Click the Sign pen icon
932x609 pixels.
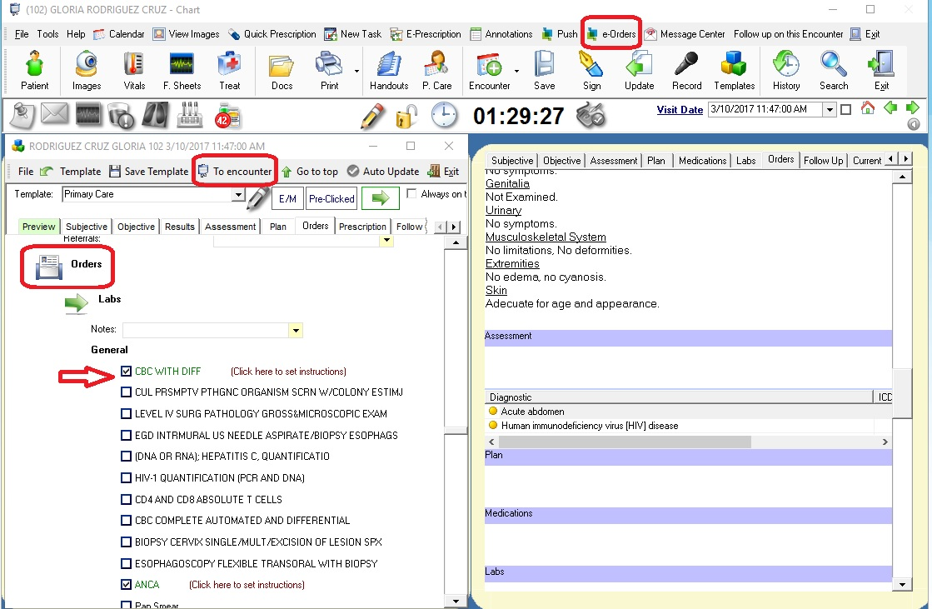(591, 65)
